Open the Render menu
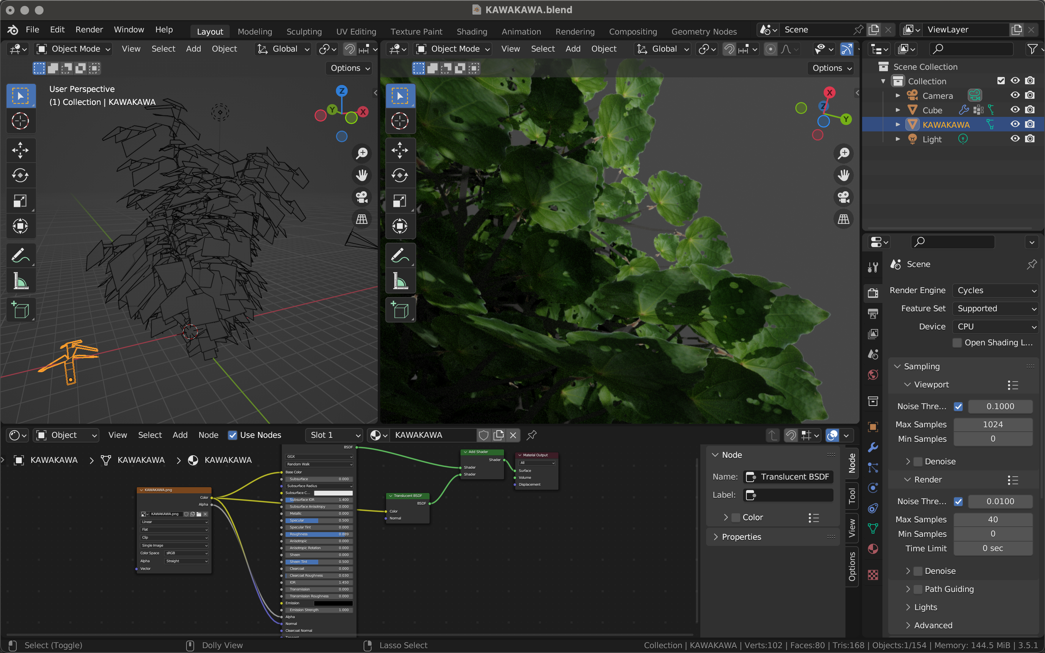The height and width of the screenshot is (653, 1045). (x=89, y=29)
